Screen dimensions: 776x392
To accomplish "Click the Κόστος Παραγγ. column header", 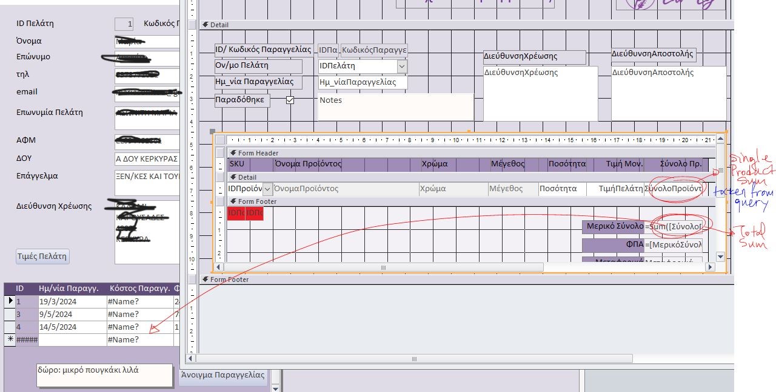I will [139, 289].
